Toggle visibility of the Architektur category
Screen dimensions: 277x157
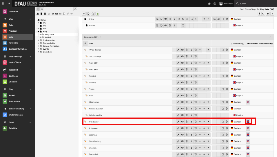point(183,122)
